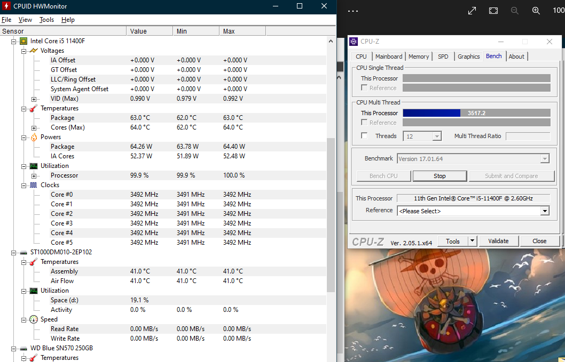Click the single-thread This Processor score bar
The image size is (565, 362).
tap(476, 78)
